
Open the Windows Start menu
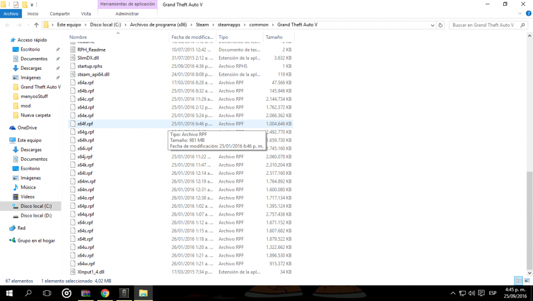coord(9,293)
